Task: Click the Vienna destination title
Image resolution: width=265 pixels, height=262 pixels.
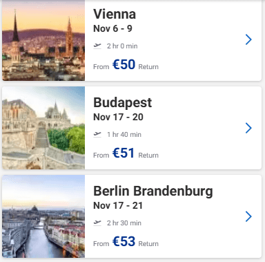Action: 115,14
